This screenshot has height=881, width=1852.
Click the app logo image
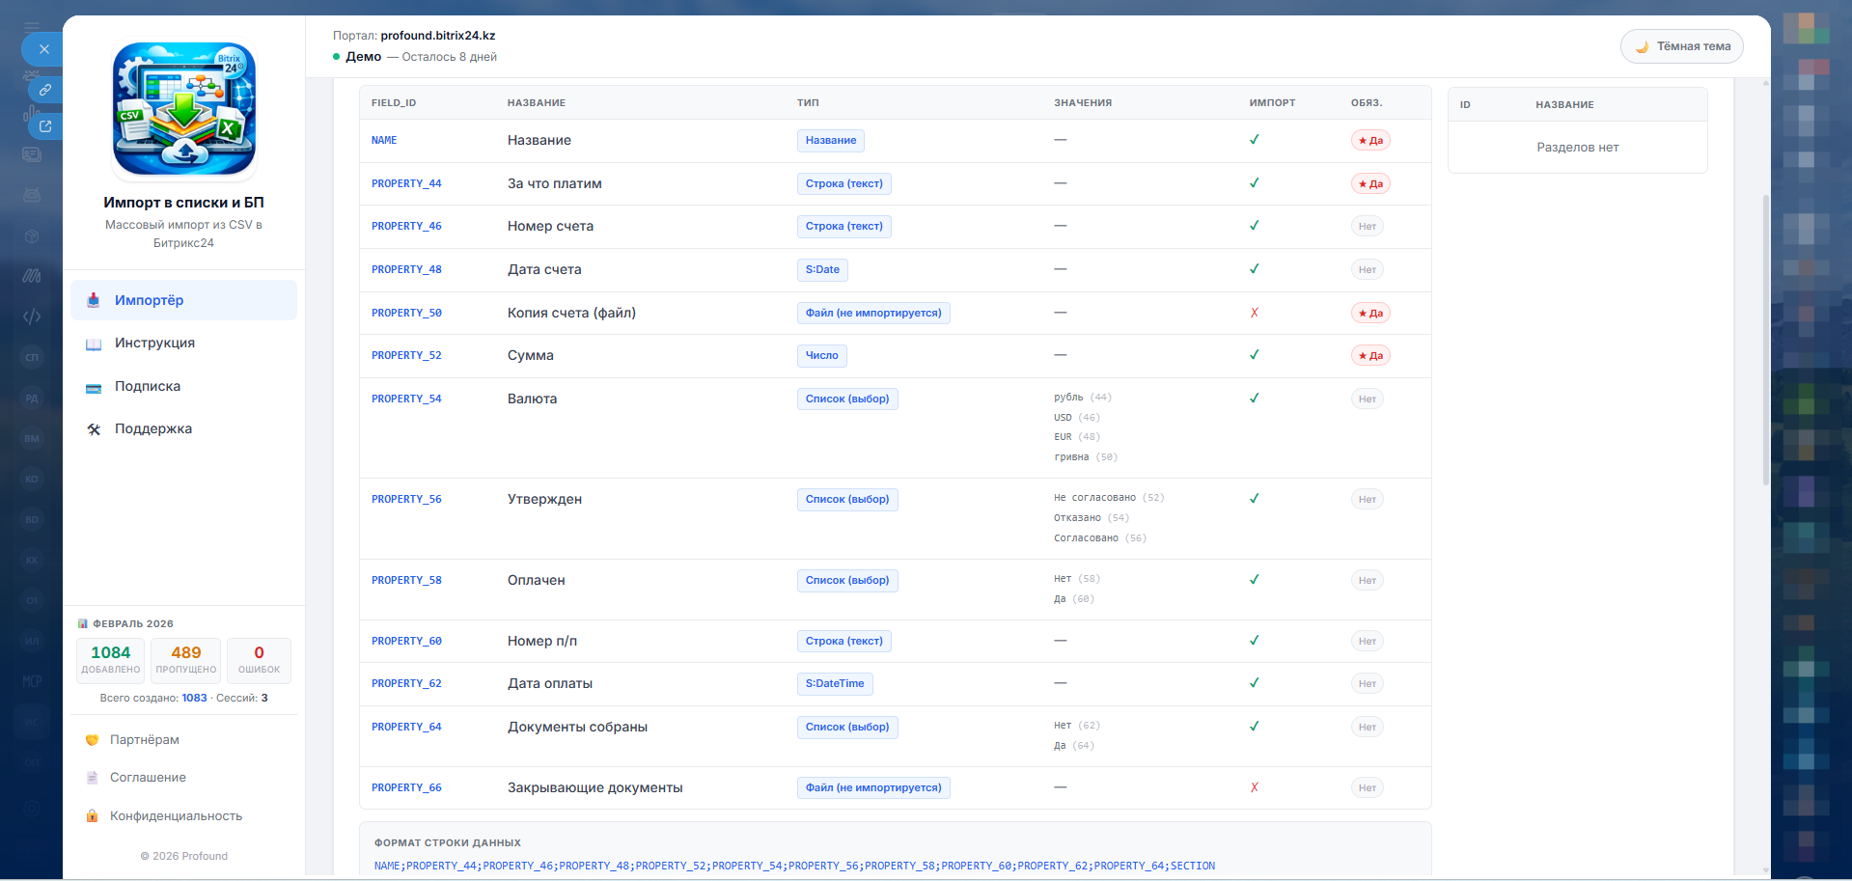[184, 109]
